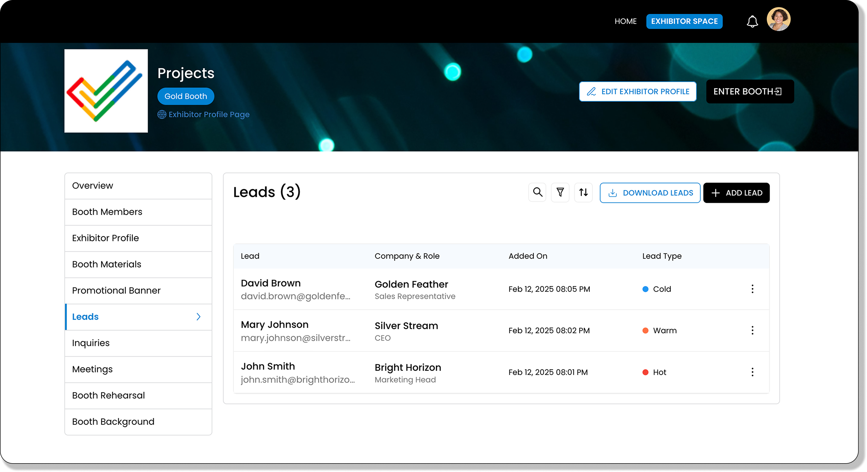Click the sort arrows icon
867x472 pixels.
point(583,192)
